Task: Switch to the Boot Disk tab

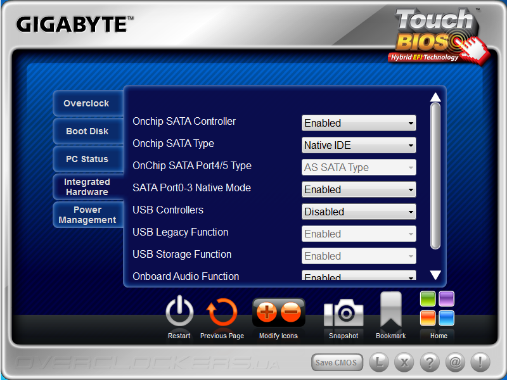Action: point(88,131)
